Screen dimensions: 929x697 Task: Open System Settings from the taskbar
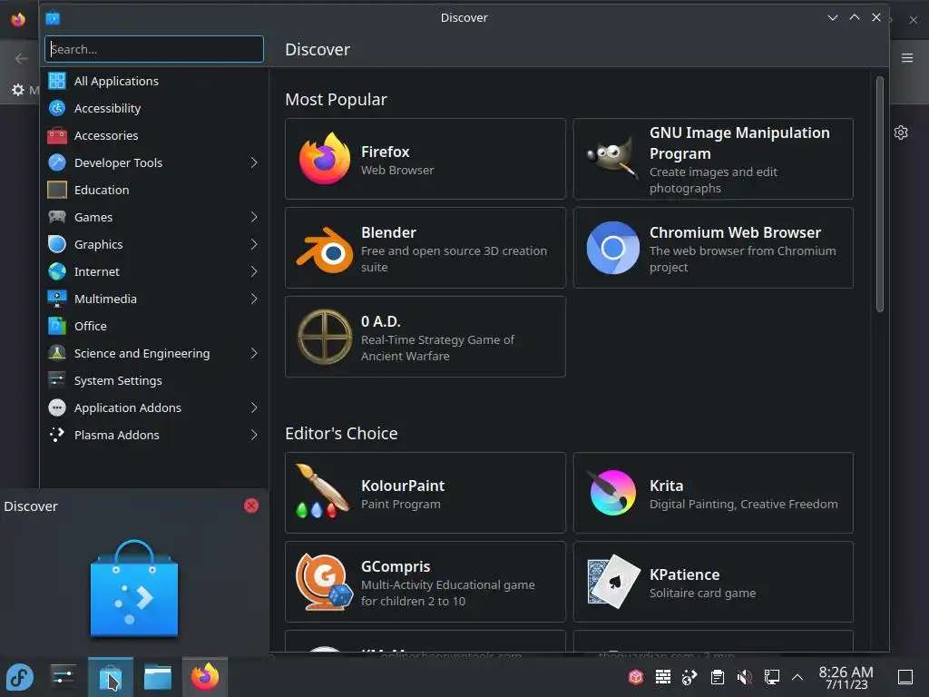(x=63, y=677)
